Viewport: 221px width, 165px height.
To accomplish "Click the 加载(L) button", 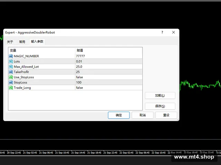I will [x=160, y=96].
